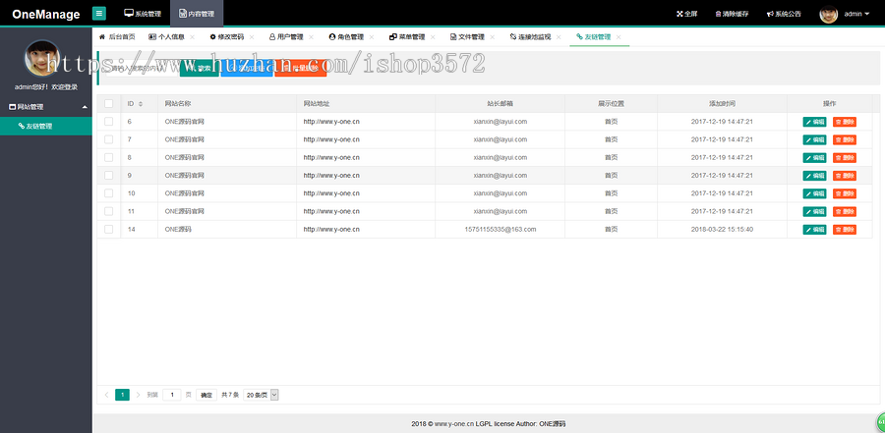Click 删除 for row ID 9
This screenshot has height=433, width=885.
coord(845,176)
